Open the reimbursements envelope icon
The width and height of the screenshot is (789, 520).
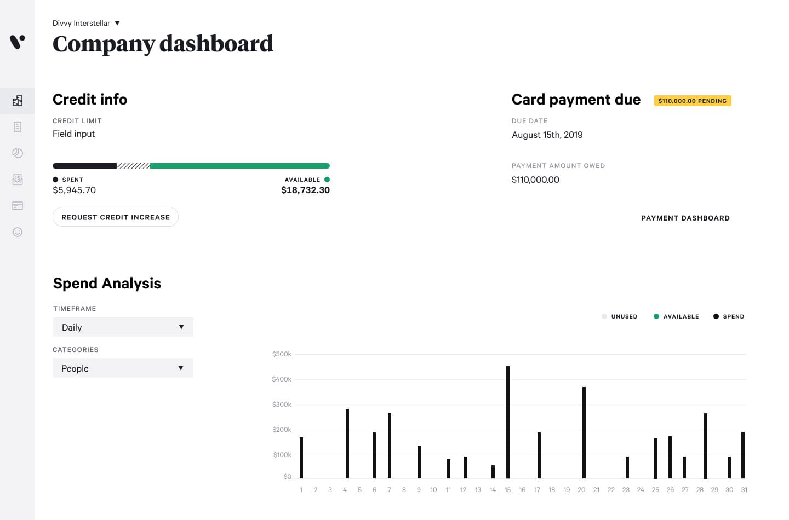coord(18,180)
